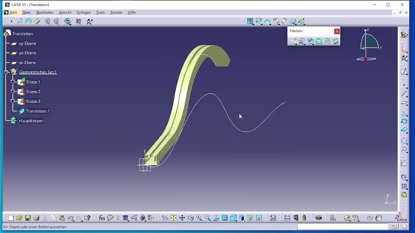Click the Fly mode airplane icon
415x233 pixels.
[165, 218]
